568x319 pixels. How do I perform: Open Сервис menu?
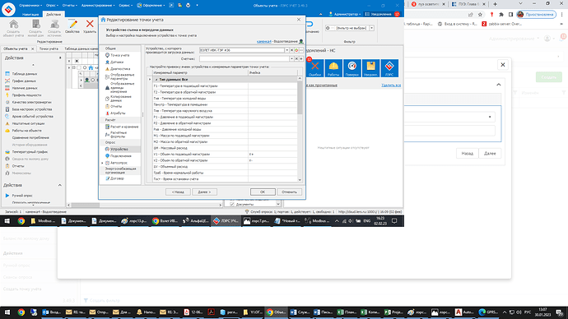point(125,6)
